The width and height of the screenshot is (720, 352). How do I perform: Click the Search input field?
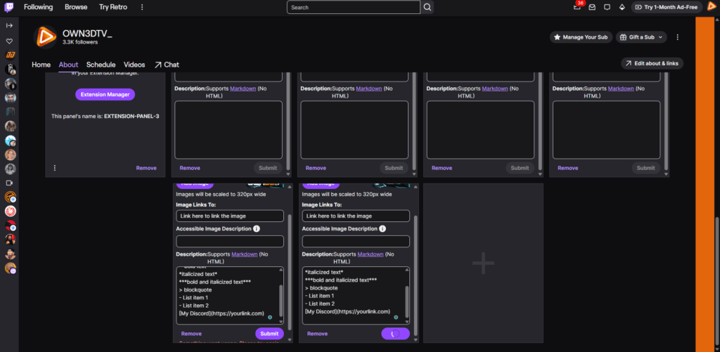click(354, 7)
